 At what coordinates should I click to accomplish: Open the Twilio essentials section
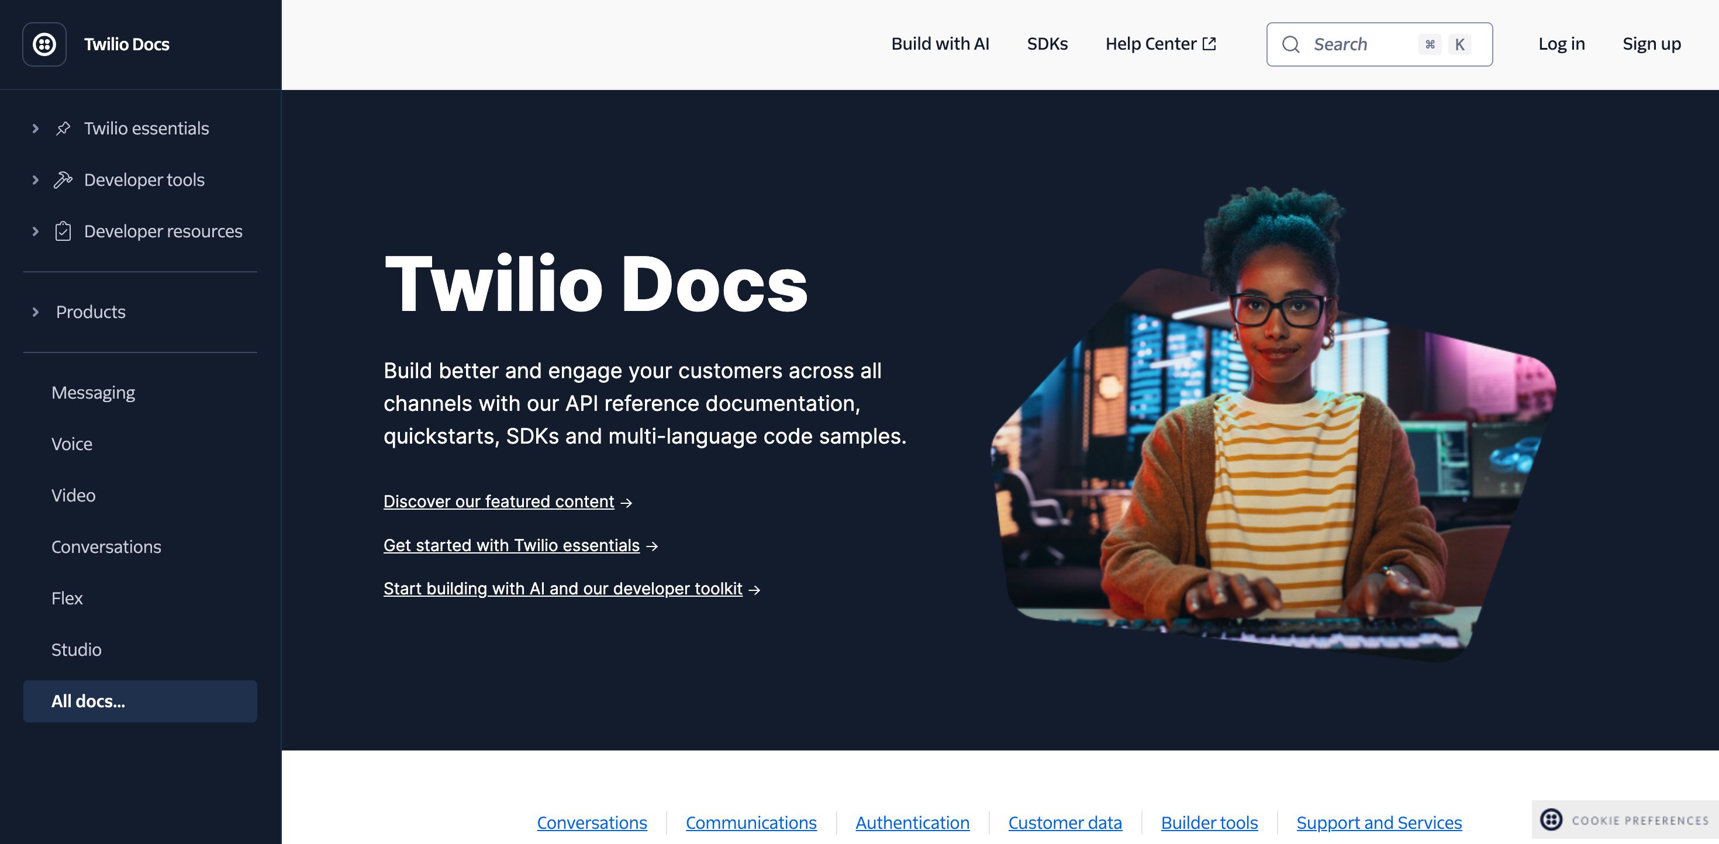tap(146, 128)
